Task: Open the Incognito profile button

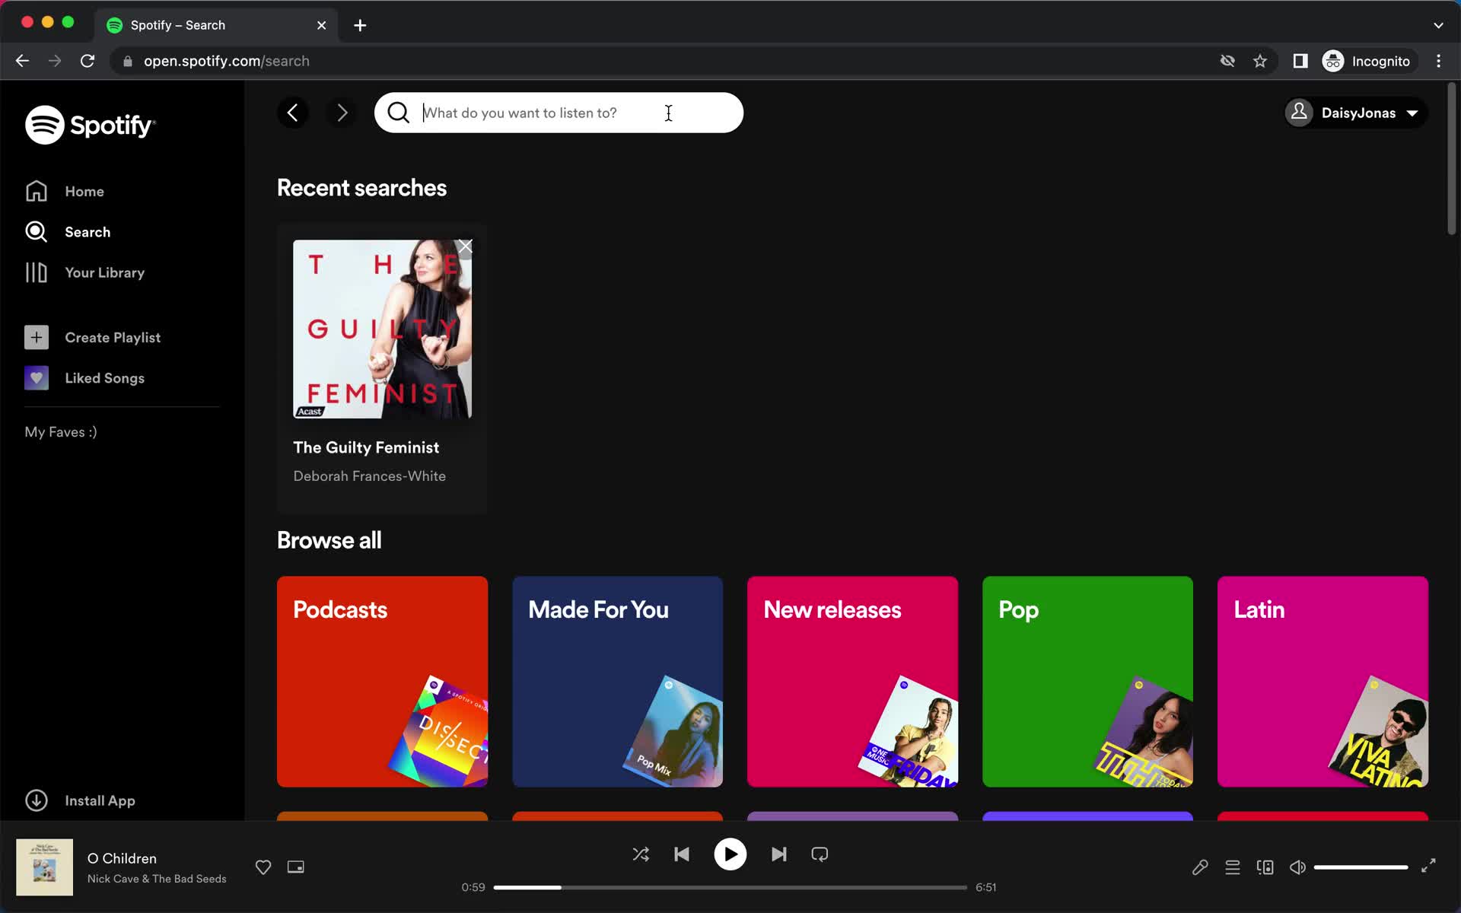Action: [x=1367, y=61]
